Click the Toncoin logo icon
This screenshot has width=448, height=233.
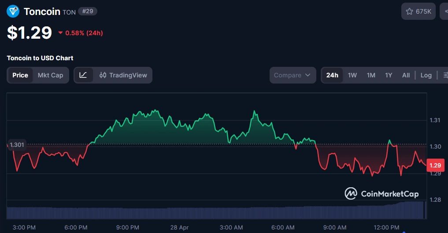pyautogui.click(x=13, y=11)
